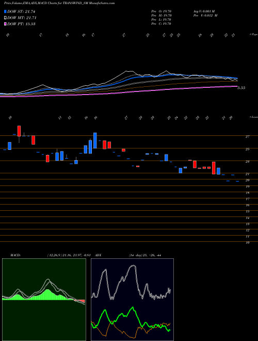
Task: Click the MACD values '(12,26,9) 21.16, 21.97, -0.81'
Action: point(69,255)
